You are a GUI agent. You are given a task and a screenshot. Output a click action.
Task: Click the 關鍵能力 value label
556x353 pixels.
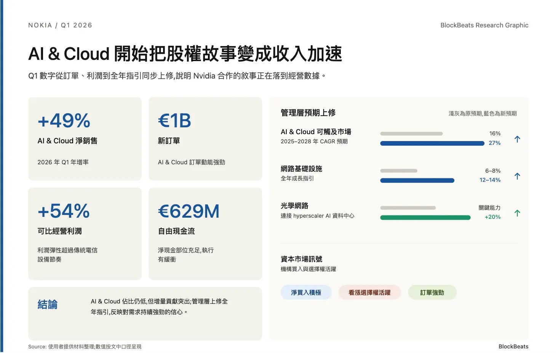pyautogui.click(x=489, y=208)
